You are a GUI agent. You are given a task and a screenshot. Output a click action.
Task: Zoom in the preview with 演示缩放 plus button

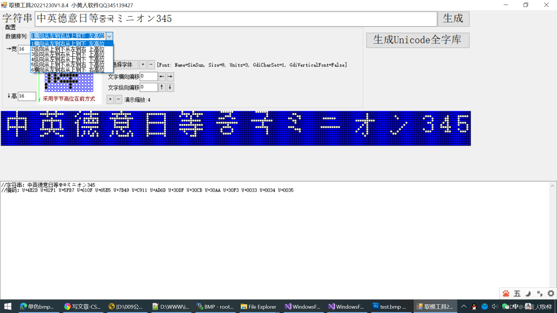[110, 99]
